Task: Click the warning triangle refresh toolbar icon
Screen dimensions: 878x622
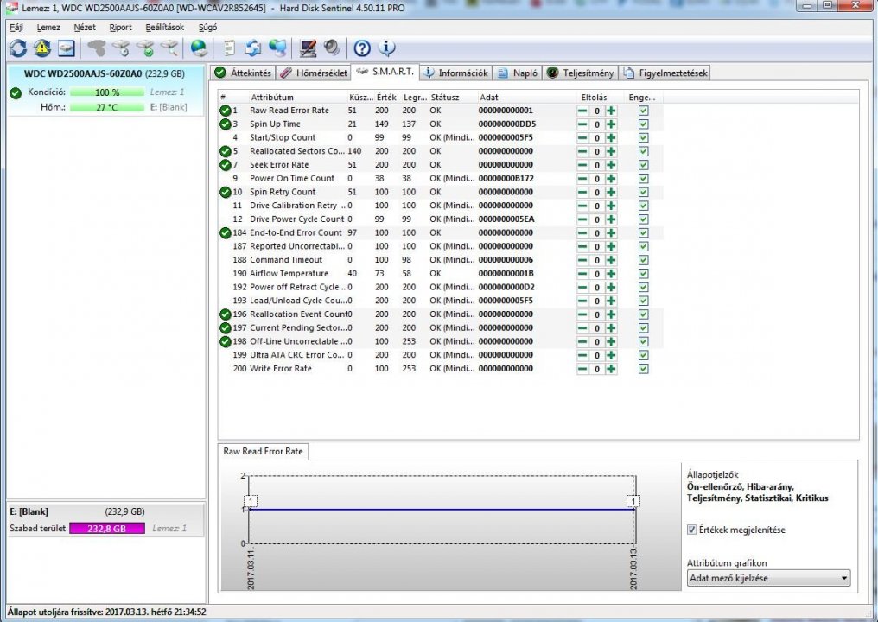Action: click(x=42, y=48)
